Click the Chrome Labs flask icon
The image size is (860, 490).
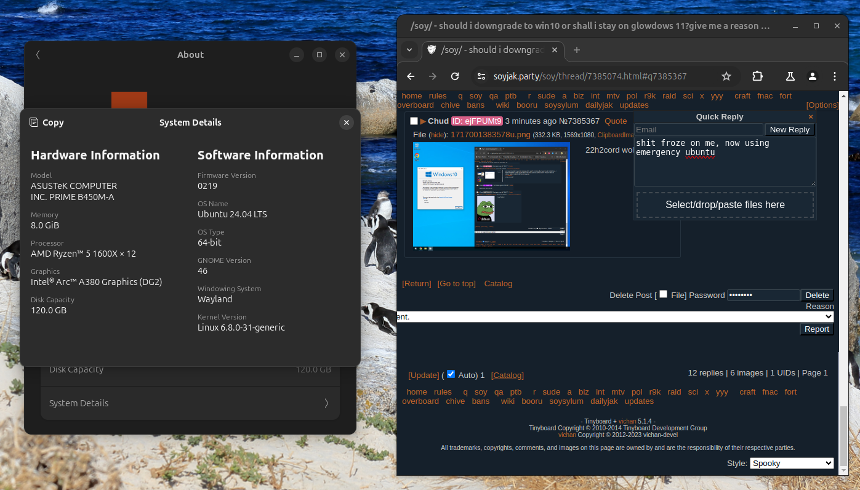790,76
